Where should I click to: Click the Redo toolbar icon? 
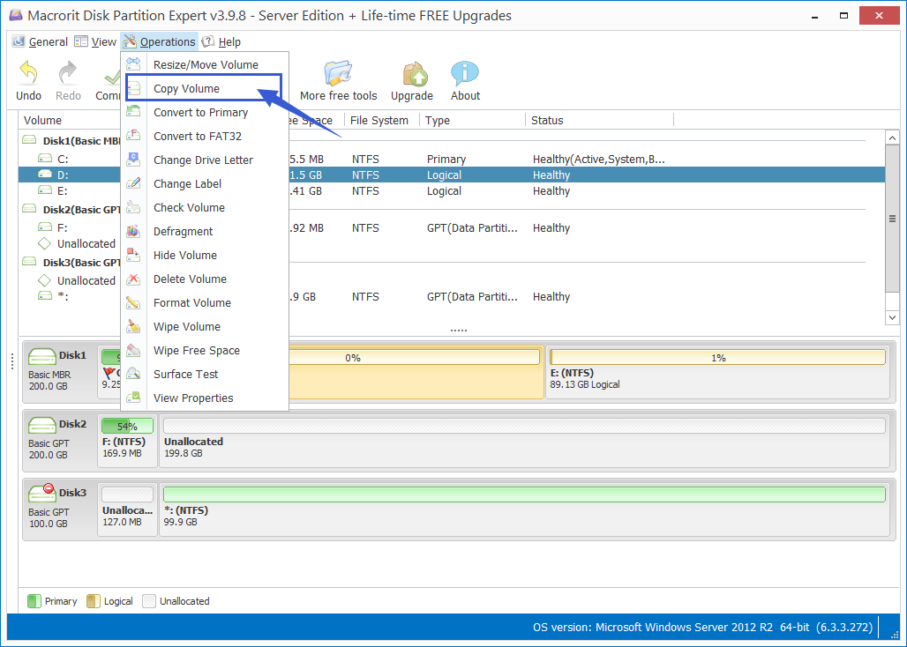(x=68, y=73)
